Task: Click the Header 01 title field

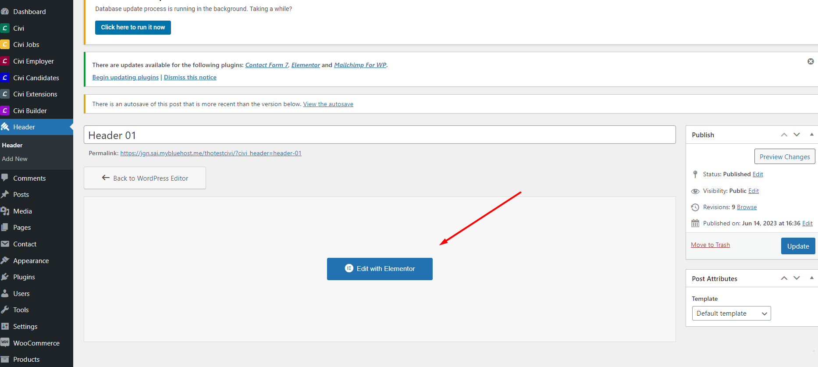Action: 380,135
